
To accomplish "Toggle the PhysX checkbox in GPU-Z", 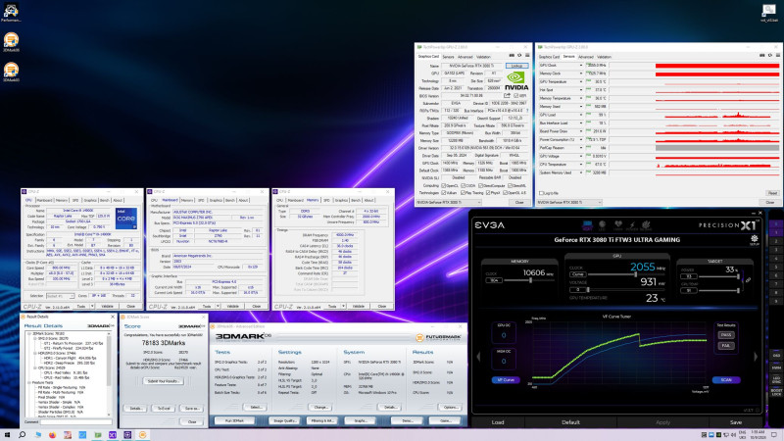I will pyautogui.click(x=488, y=192).
